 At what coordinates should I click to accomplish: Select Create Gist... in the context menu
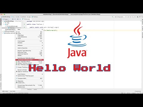click(29, 83)
